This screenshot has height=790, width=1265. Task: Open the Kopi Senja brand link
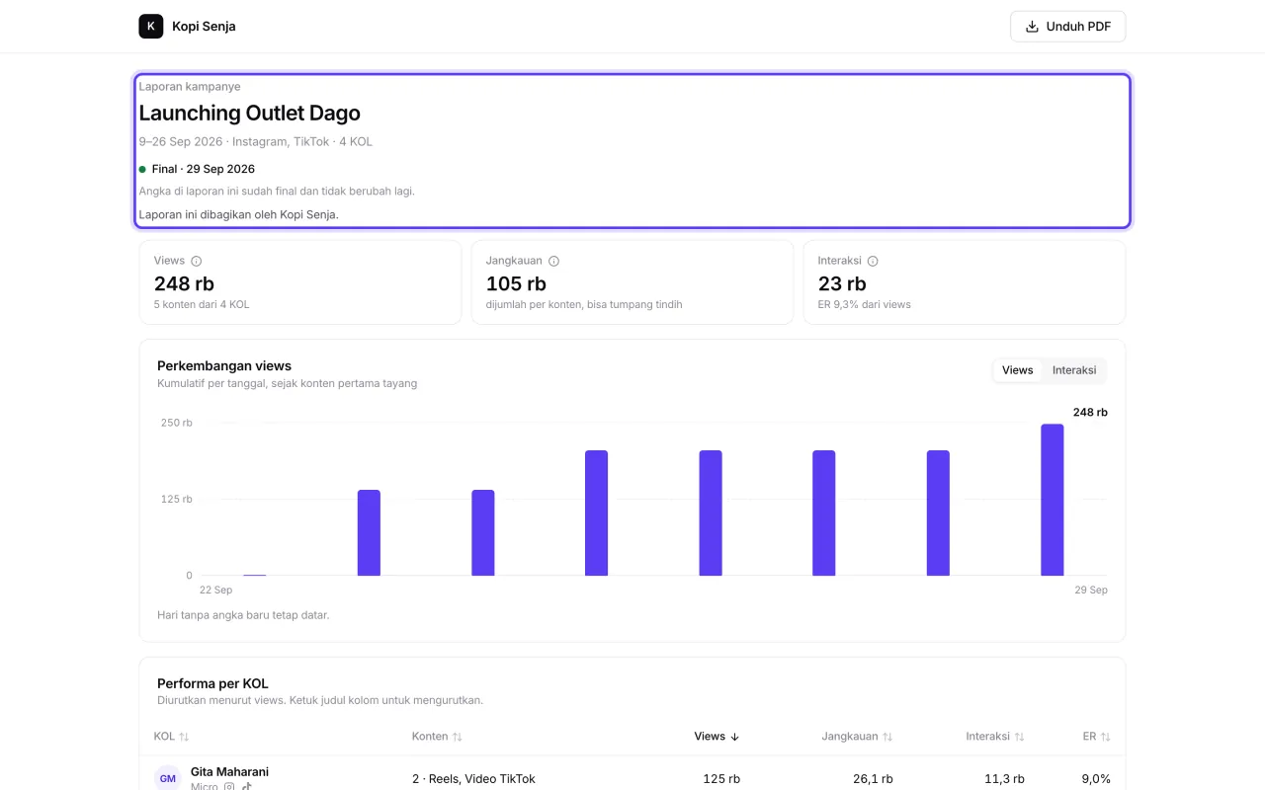coord(187,27)
